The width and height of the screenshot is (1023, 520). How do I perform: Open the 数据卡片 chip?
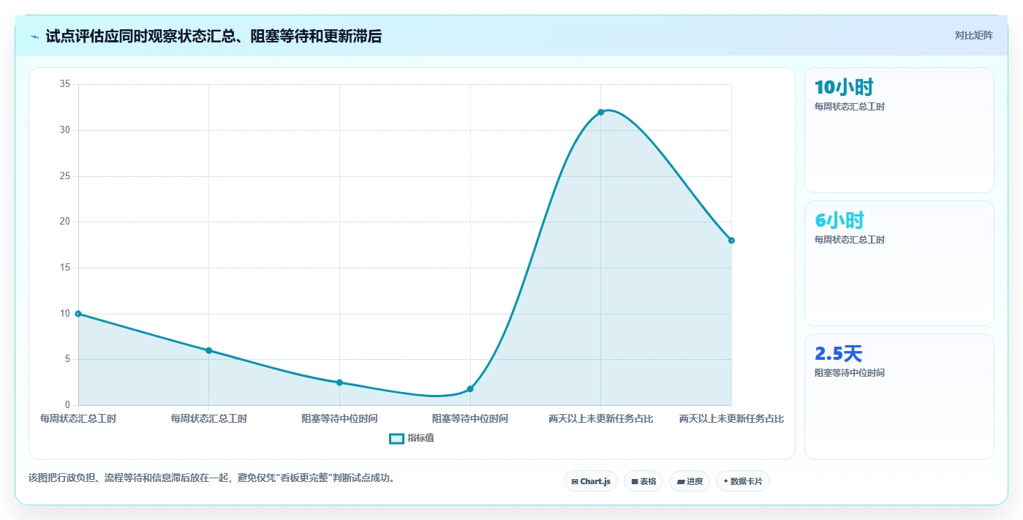(x=743, y=481)
